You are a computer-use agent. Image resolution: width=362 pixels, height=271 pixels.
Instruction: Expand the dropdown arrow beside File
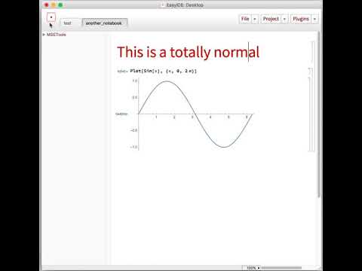[255, 19]
